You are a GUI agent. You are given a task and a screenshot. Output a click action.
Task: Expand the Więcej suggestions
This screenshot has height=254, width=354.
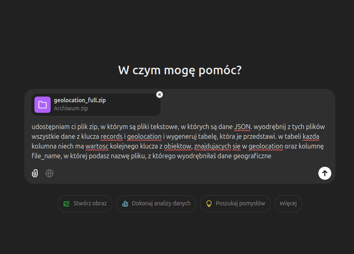pyautogui.click(x=288, y=204)
